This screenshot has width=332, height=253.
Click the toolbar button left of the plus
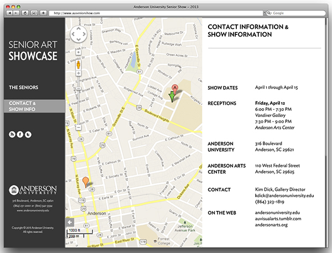pos(34,13)
